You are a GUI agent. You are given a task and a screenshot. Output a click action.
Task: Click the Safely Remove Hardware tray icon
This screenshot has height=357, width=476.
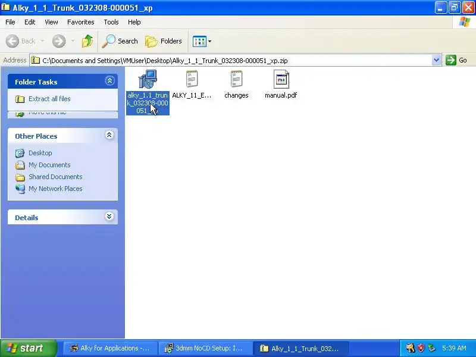coord(431,348)
